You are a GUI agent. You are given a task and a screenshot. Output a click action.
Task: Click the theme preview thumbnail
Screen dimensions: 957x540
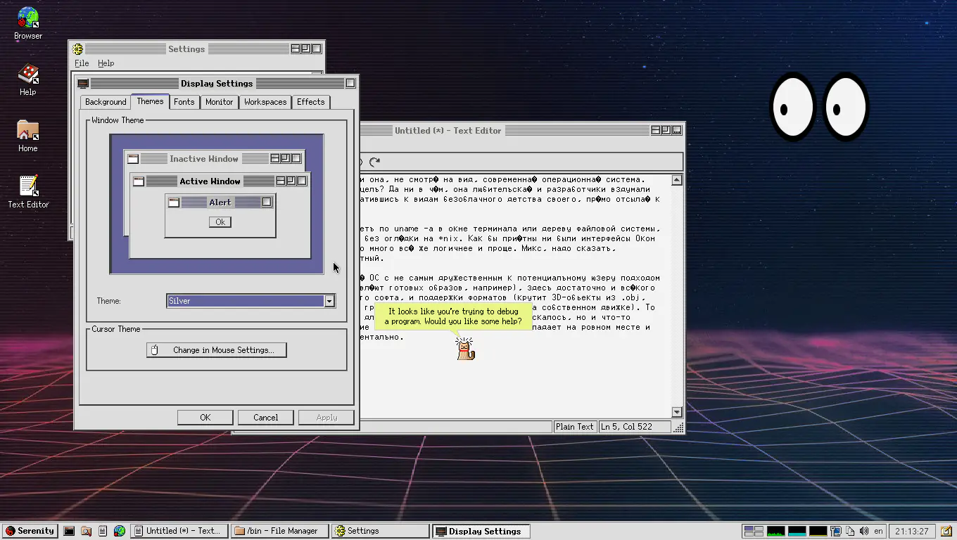(217, 204)
